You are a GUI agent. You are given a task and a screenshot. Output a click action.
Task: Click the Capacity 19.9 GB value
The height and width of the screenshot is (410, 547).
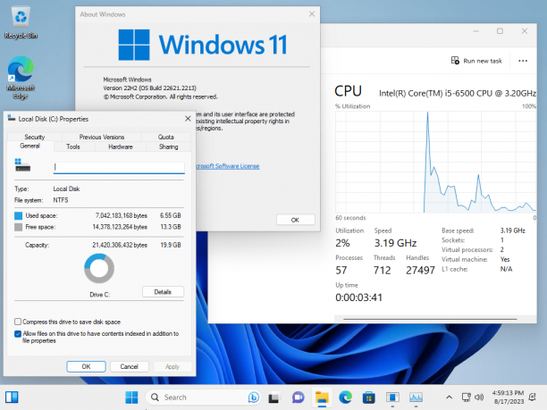[171, 245]
